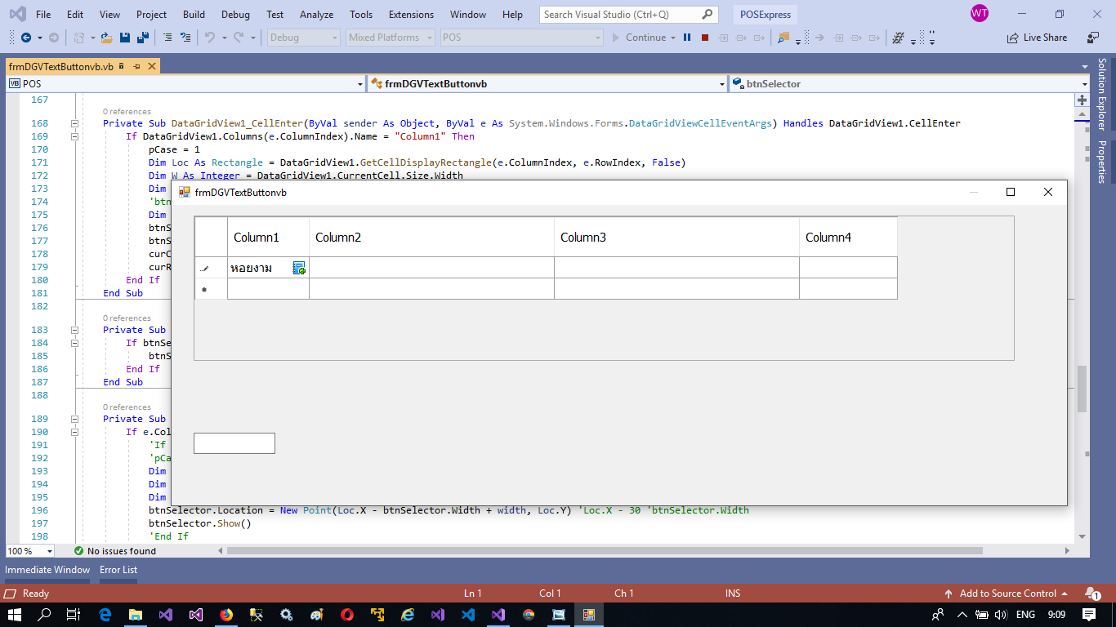
Task: Expand the btnSelector member dropdown
Action: click(x=1085, y=84)
